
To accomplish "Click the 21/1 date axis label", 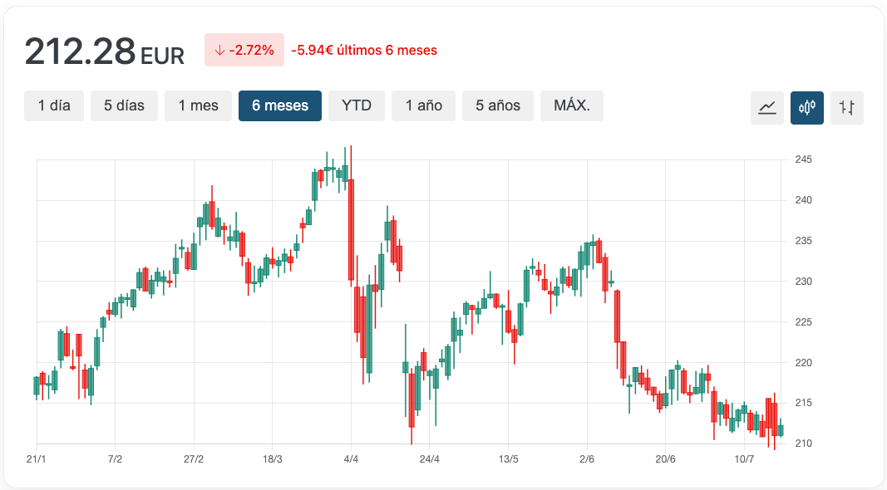I will tap(37, 459).
